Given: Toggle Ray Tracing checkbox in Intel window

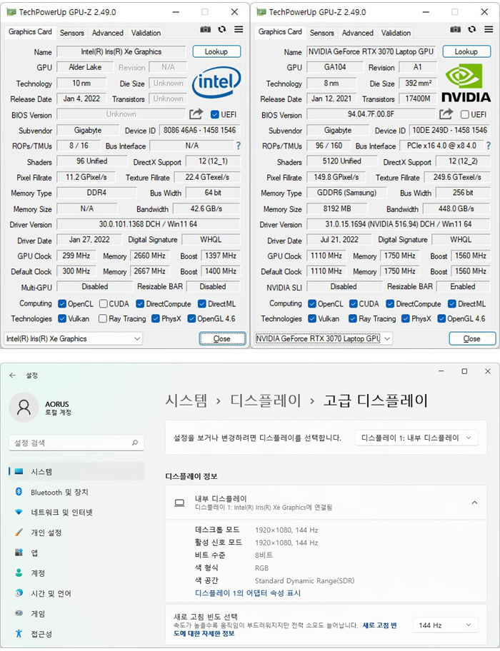Looking at the screenshot, I should (103, 319).
